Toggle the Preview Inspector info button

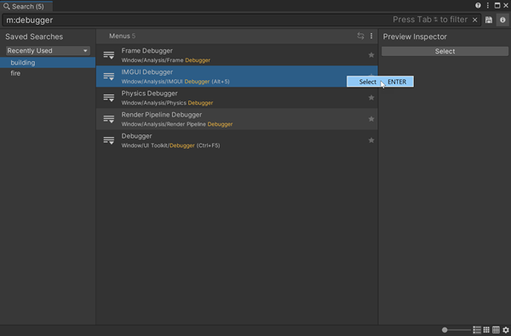coord(502,20)
